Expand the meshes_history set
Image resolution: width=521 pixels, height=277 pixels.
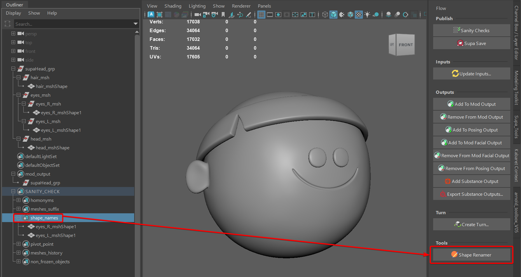18,253
